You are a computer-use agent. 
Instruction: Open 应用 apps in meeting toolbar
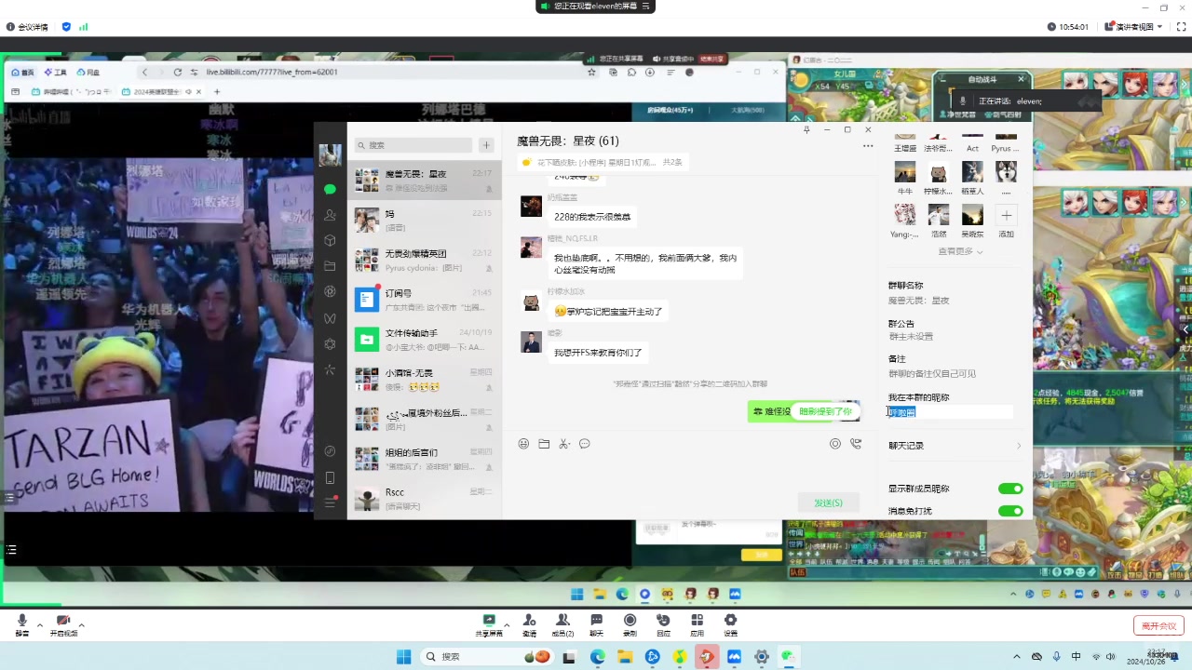point(697,624)
